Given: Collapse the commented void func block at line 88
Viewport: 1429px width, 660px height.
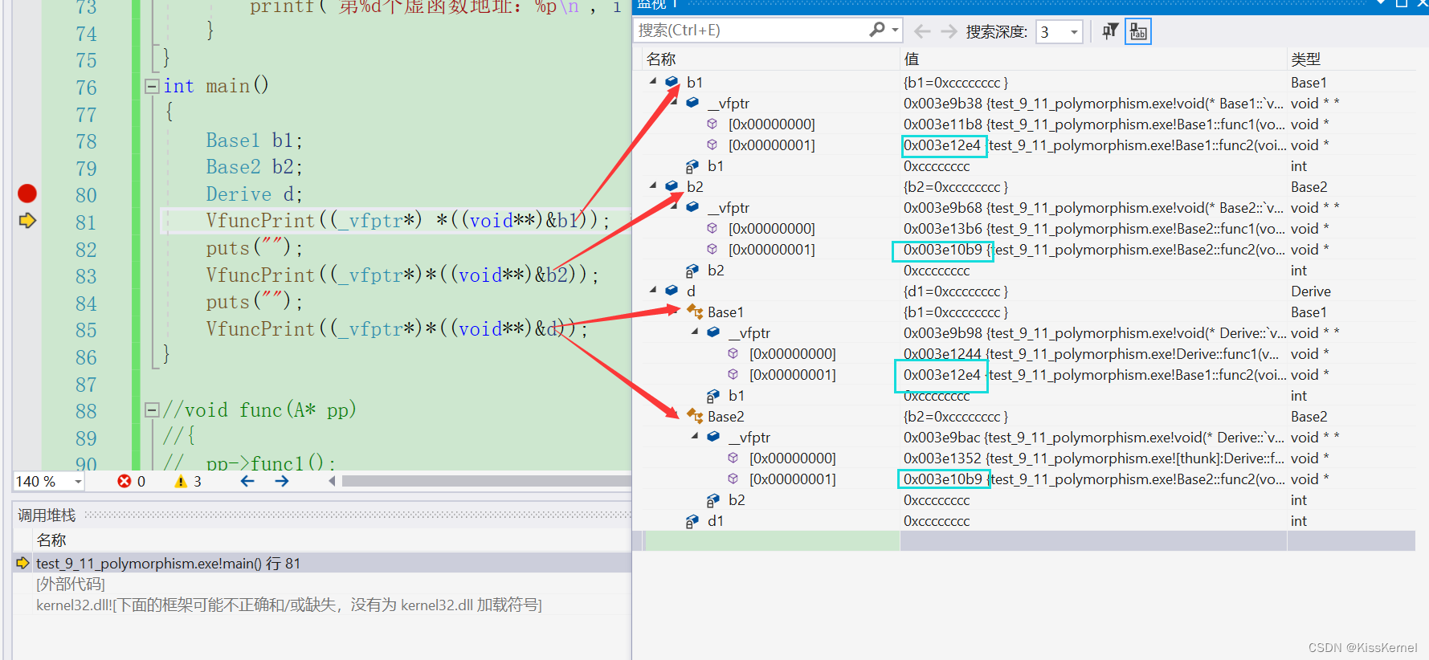Looking at the screenshot, I should (152, 410).
